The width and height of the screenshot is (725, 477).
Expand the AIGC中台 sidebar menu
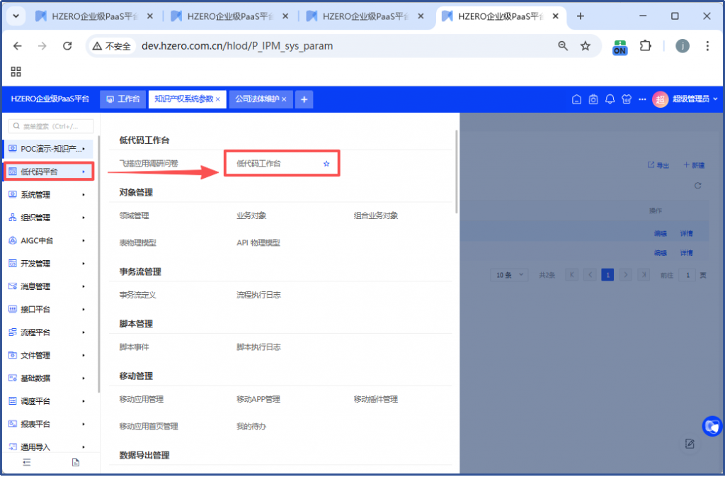(x=47, y=241)
